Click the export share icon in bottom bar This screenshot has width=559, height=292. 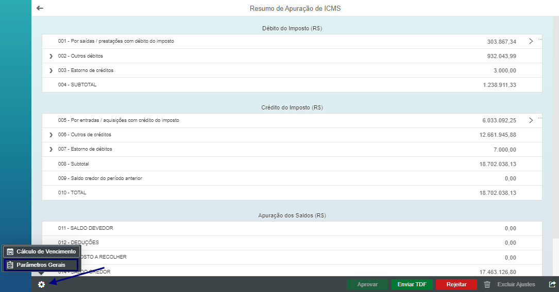552,284
